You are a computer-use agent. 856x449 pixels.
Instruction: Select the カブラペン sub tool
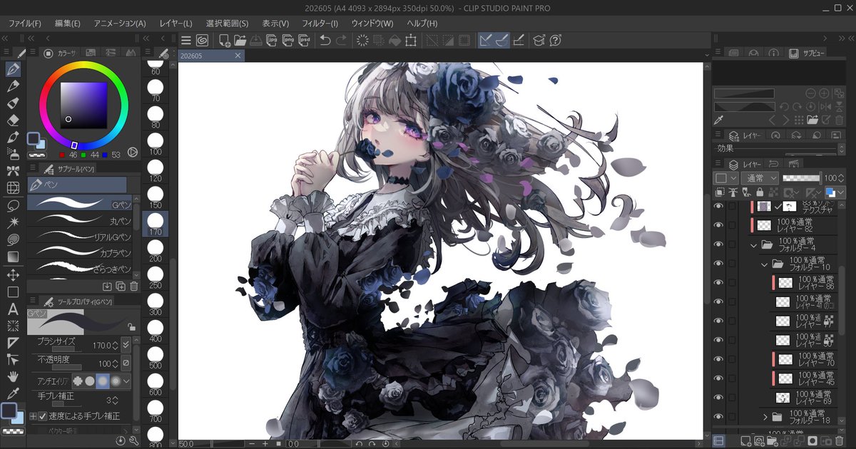click(80, 252)
